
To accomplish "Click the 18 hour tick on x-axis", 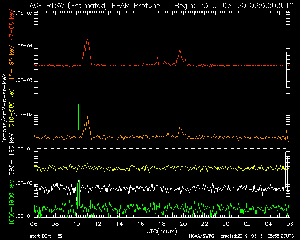I will [x=162, y=224].
